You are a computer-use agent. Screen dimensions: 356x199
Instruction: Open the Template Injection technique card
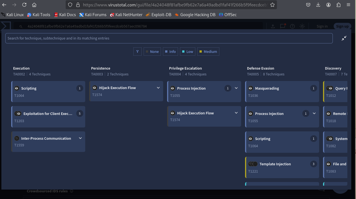pyautogui.click(x=282, y=167)
